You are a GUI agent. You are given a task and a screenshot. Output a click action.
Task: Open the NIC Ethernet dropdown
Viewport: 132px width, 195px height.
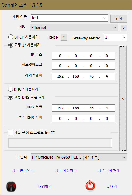point(74,27)
